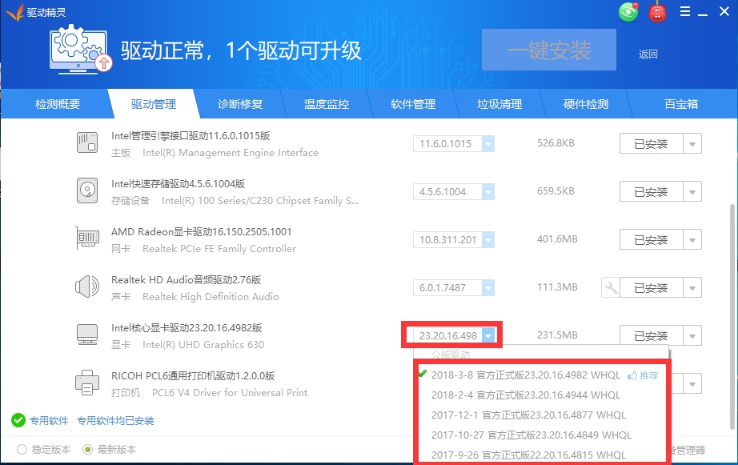Image resolution: width=738 pixels, height=465 pixels.
Task: Click the motherboard icon for Intel管理引擎接口驱动
Action: tap(87, 142)
